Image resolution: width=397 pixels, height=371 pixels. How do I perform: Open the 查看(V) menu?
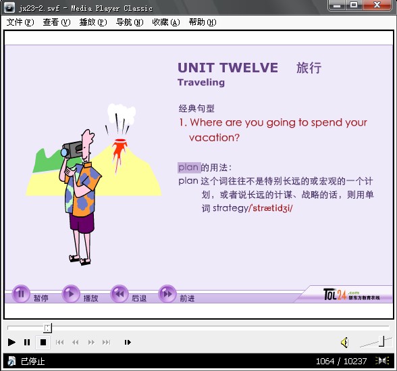pos(57,22)
